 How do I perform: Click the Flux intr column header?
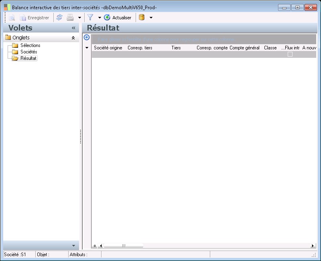click(x=290, y=48)
